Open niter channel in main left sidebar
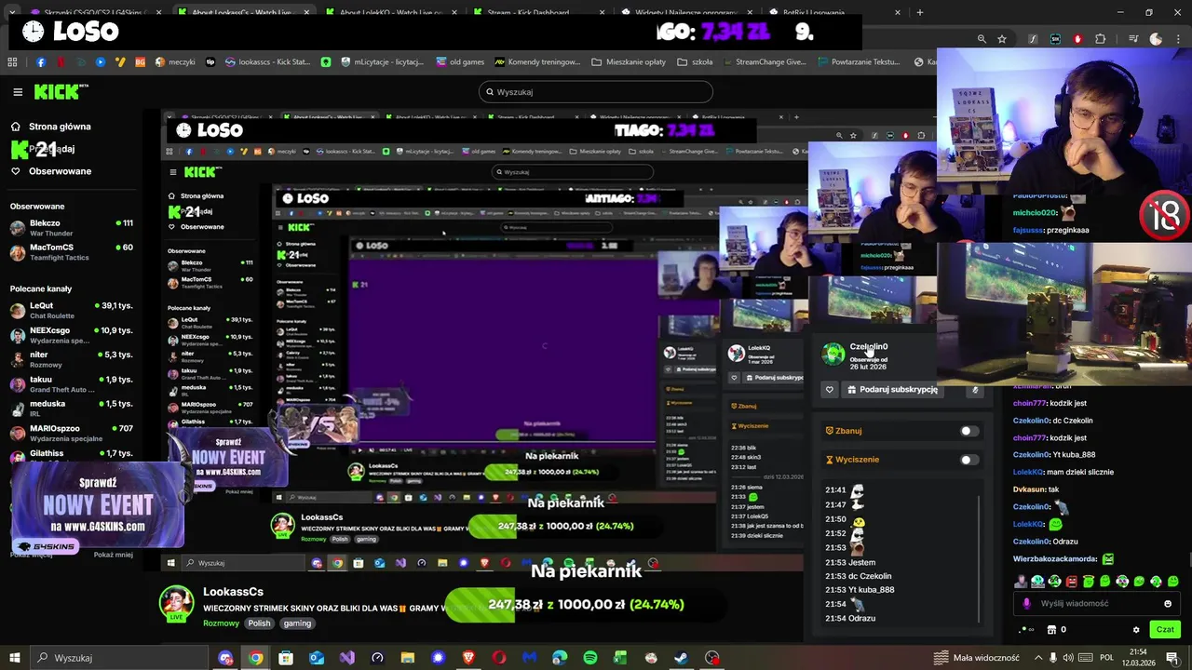Viewport: 1192px width, 670px height. (x=72, y=359)
